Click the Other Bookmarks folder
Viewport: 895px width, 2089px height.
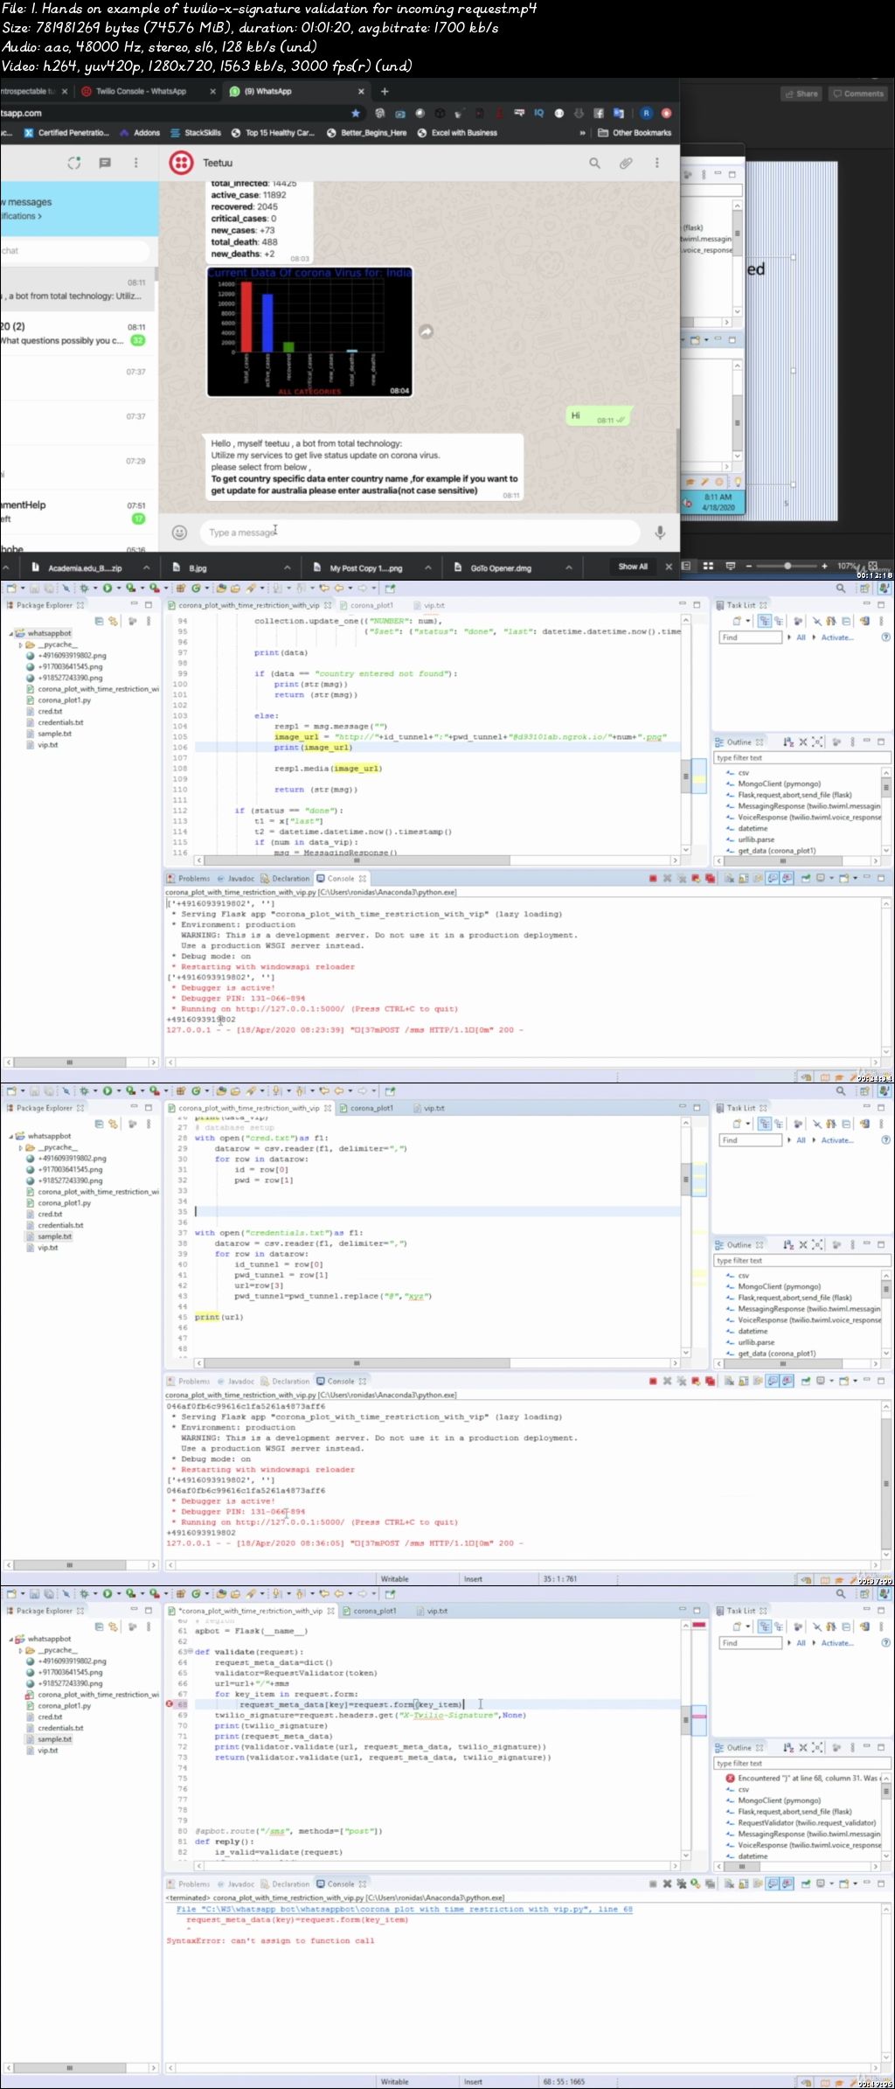pyautogui.click(x=635, y=133)
